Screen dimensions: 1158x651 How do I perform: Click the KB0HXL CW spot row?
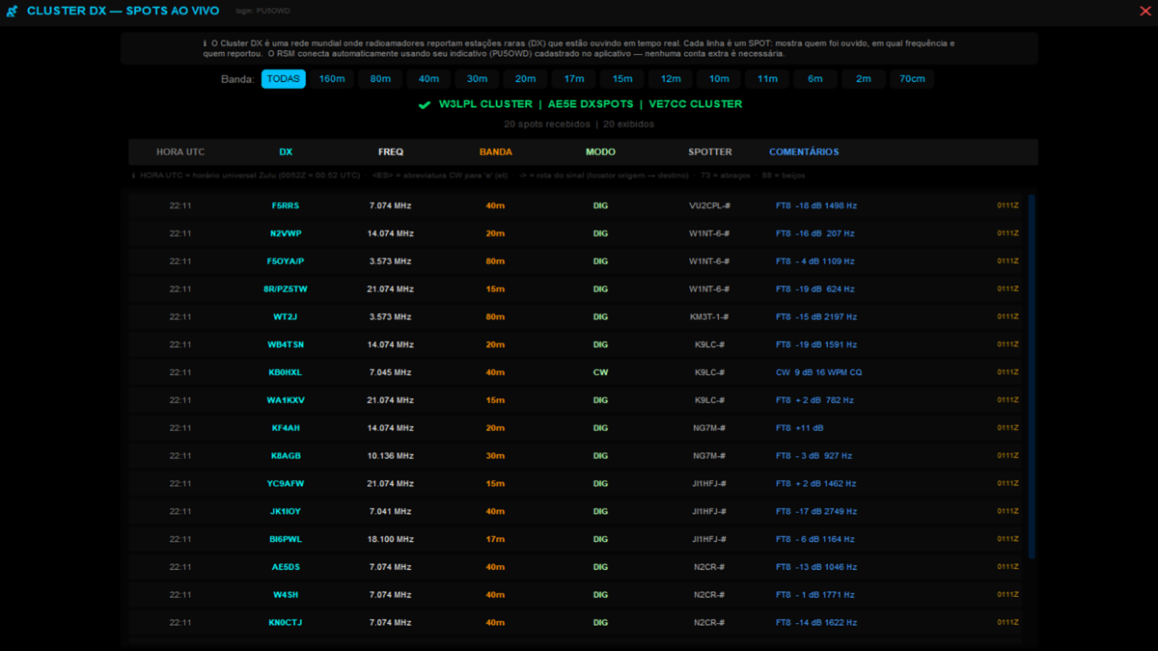[x=579, y=372]
